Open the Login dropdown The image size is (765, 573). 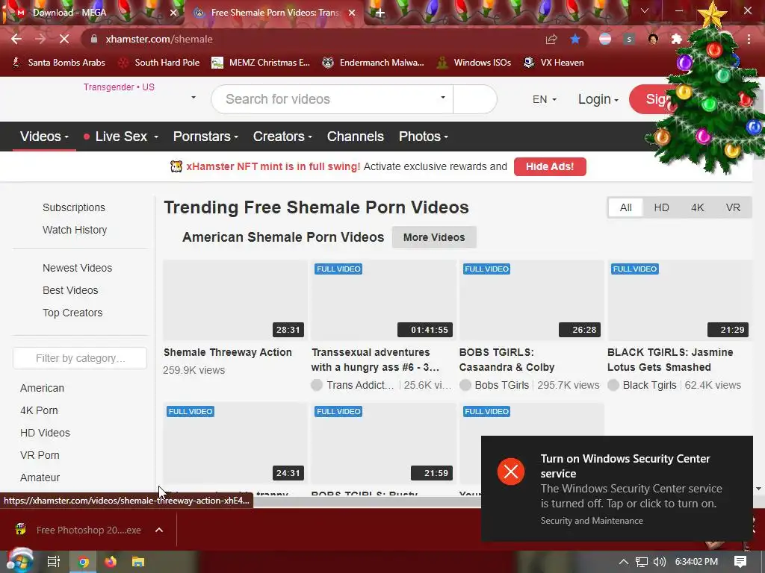[598, 99]
